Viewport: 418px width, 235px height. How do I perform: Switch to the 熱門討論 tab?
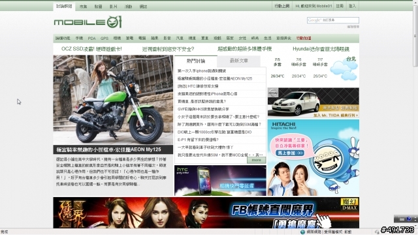point(196,61)
